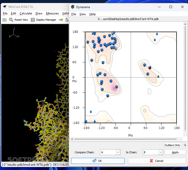Click the green-yellow go-to-atom toolbar icon
188x170 pixels.
61,20
